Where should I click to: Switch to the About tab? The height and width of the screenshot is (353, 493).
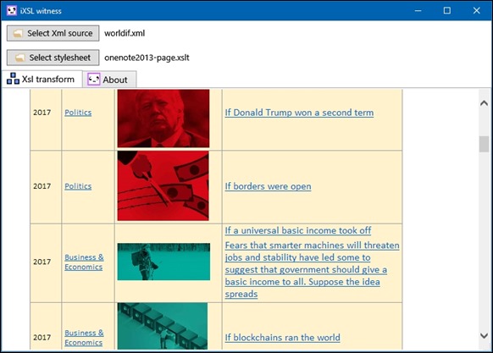[109, 80]
